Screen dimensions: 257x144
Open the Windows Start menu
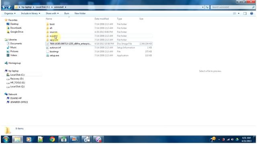(6, 140)
